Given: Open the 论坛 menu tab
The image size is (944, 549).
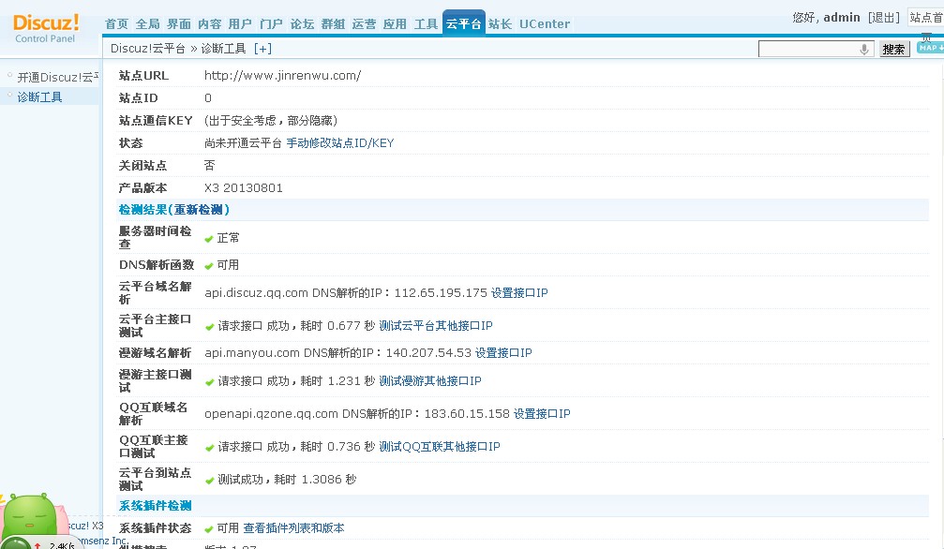Looking at the screenshot, I should point(302,24).
